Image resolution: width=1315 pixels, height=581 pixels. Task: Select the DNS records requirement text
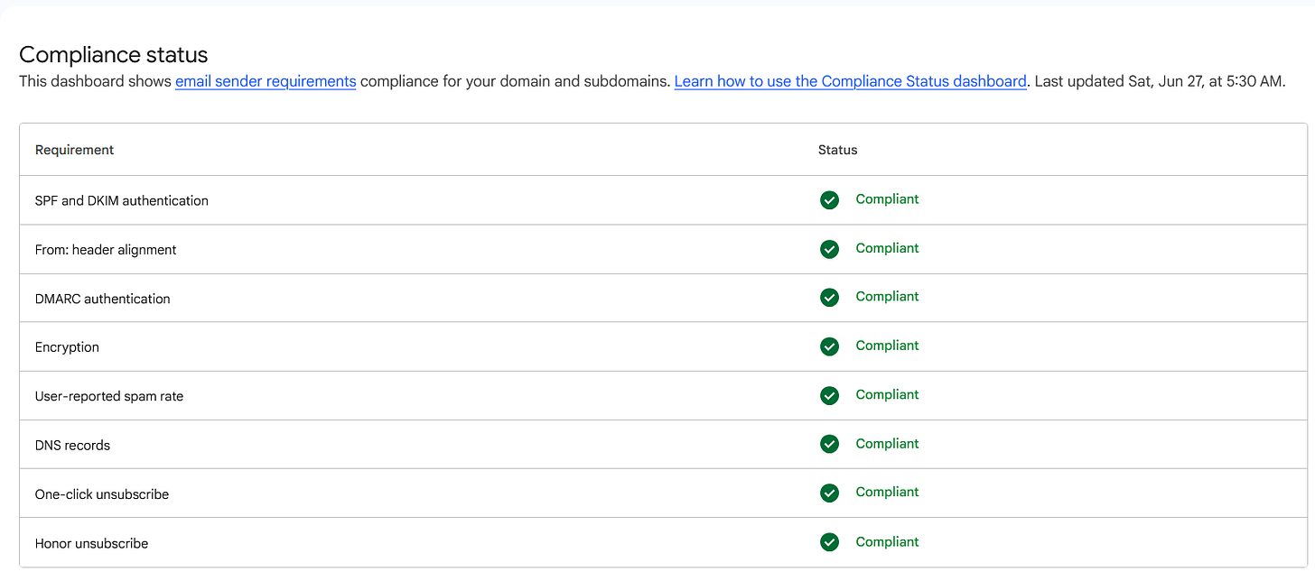pos(72,445)
